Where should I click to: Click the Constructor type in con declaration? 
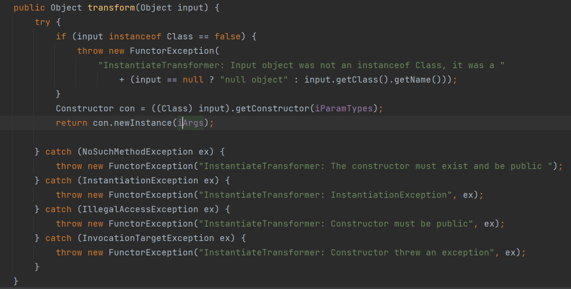pos(85,108)
